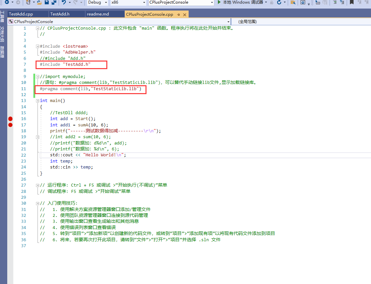
Task: Click the Save All icon
Action: coord(54,2)
